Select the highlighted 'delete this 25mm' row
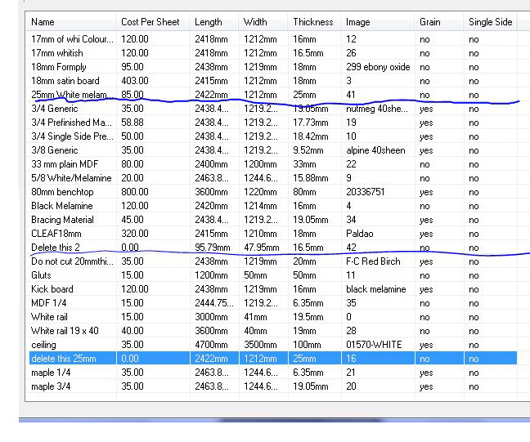 coord(64,359)
